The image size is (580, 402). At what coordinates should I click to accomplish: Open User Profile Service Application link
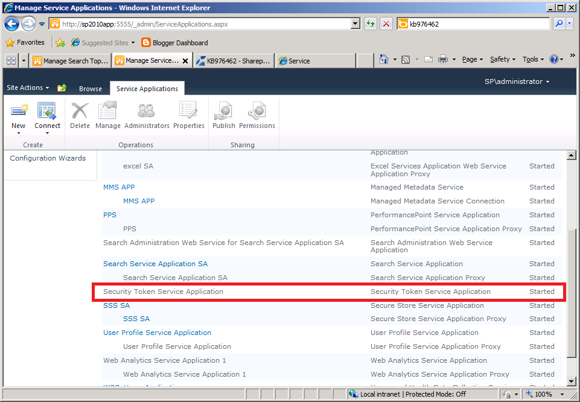[x=157, y=333]
